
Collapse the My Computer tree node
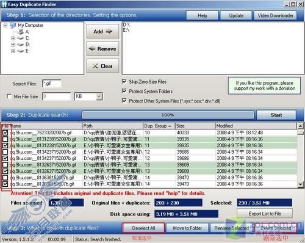click(5, 26)
